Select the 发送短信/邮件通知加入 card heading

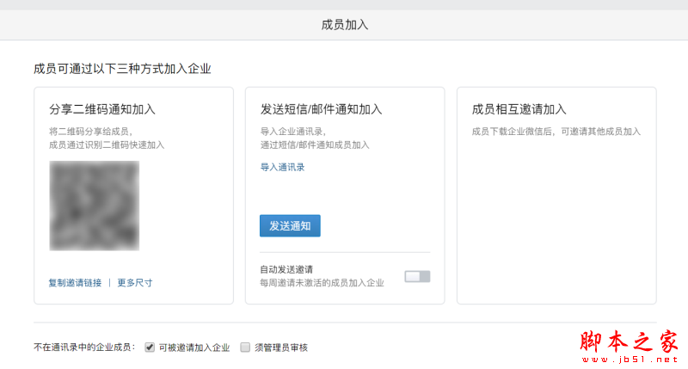click(321, 109)
